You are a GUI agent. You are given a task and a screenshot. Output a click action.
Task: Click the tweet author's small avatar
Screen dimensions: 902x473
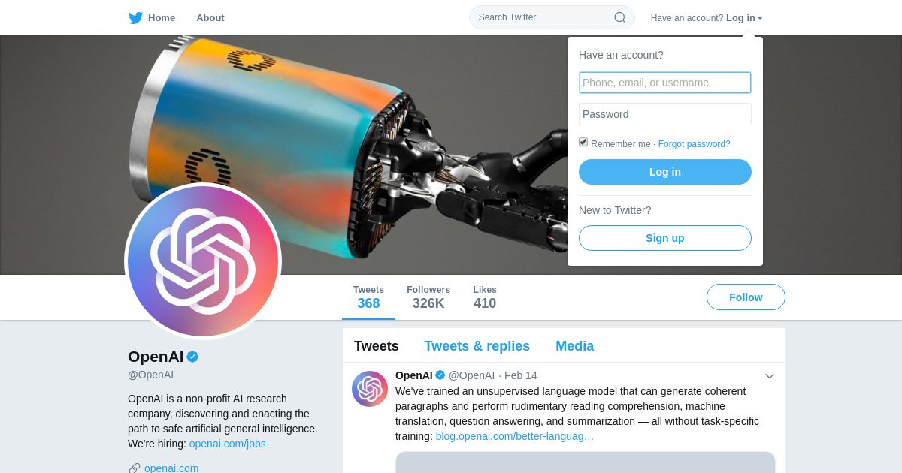pos(370,389)
